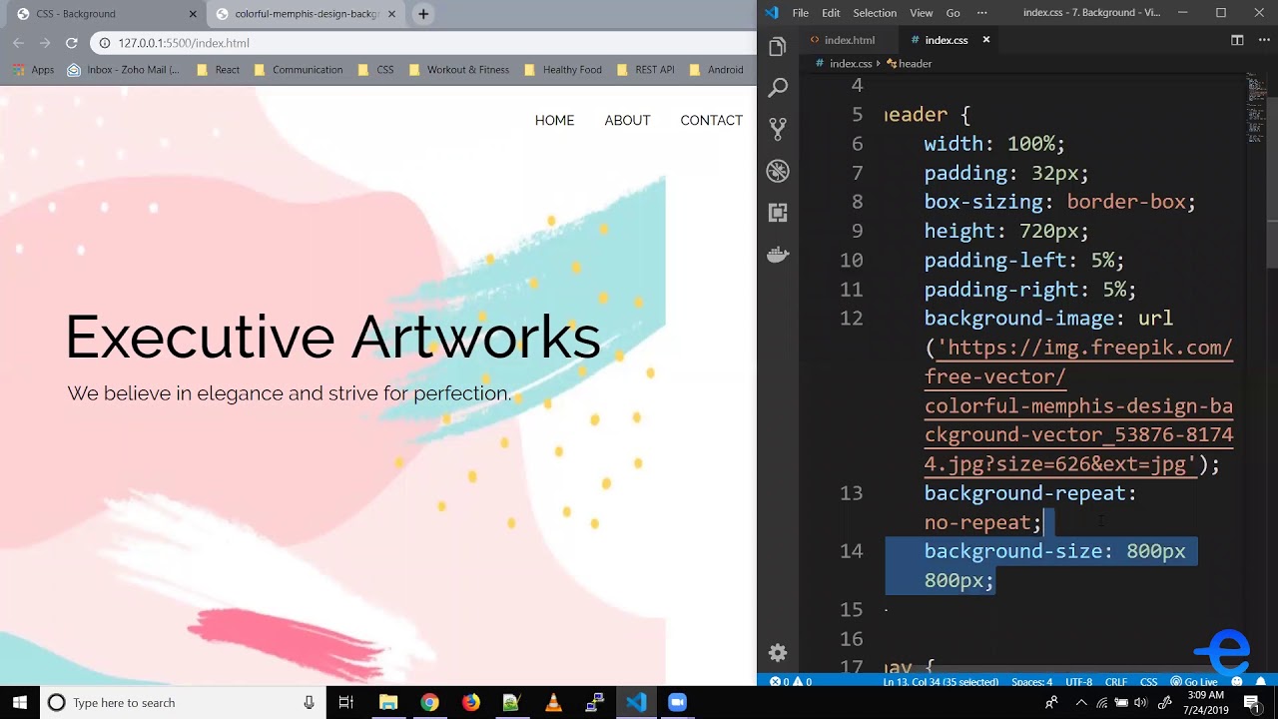The width and height of the screenshot is (1278, 719).
Task: Open Firefox from the taskbar
Action: tap(470, 703)
